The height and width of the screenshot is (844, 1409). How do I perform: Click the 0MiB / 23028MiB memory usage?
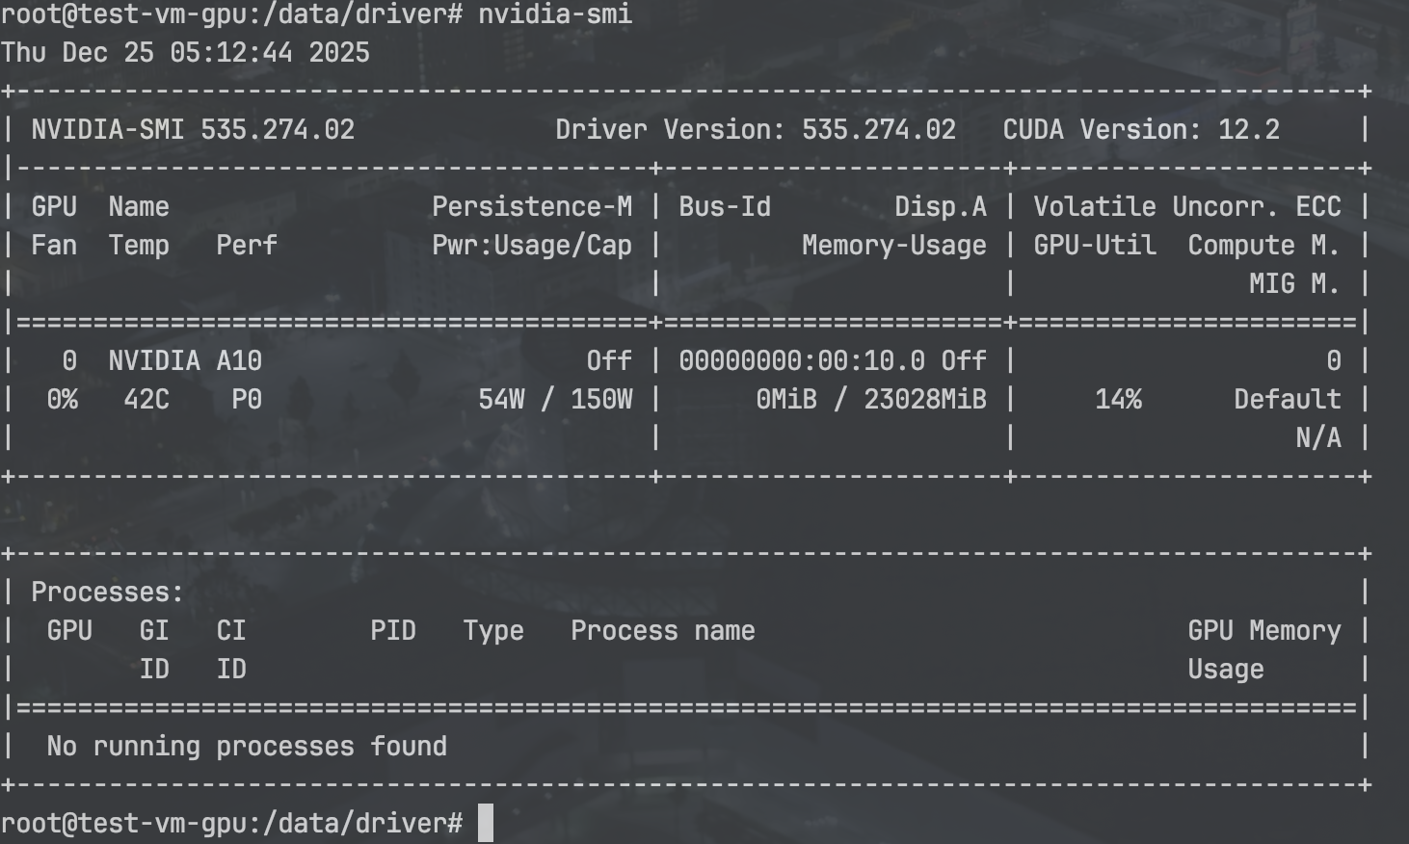[871, 400]
